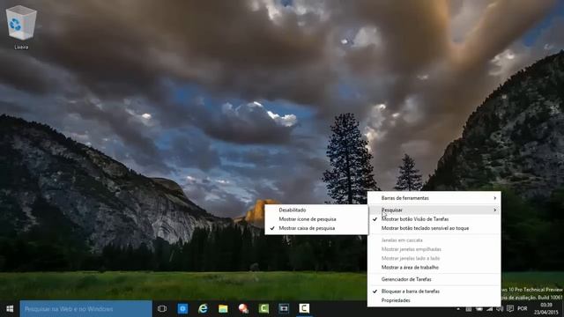This screenshot has width=564, height=317.
Task: Open taskbar Propriedades
Action: [434, 300]
